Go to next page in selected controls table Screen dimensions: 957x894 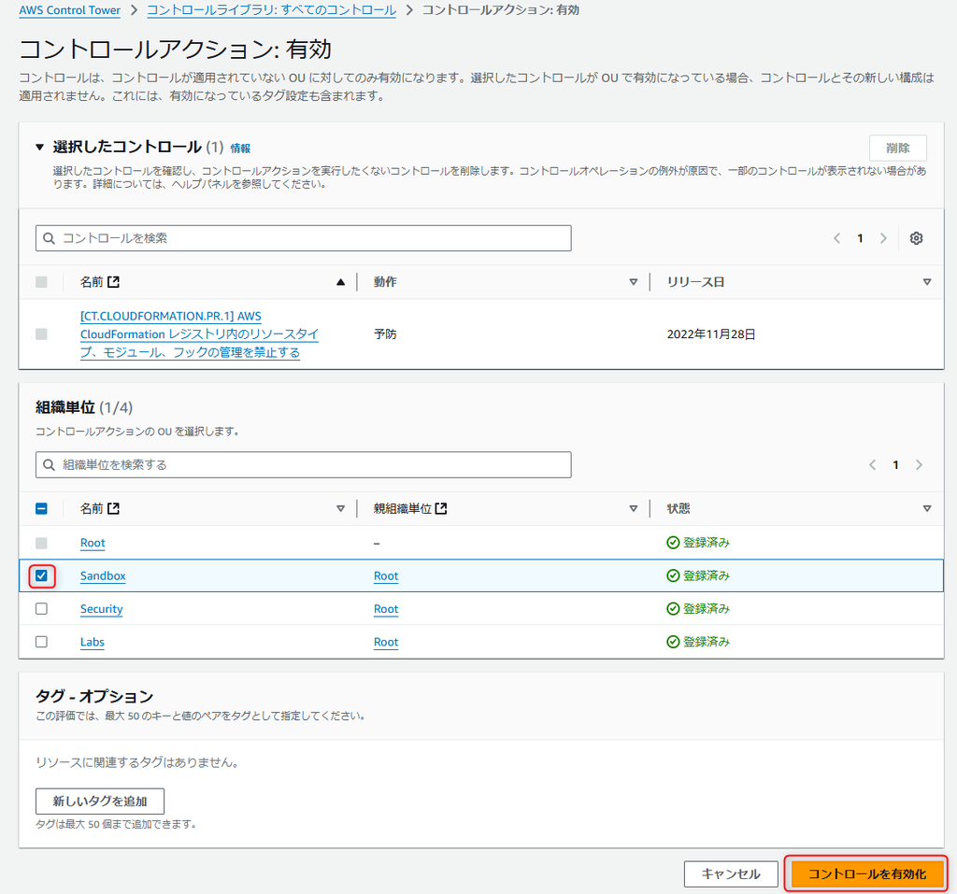883,238
